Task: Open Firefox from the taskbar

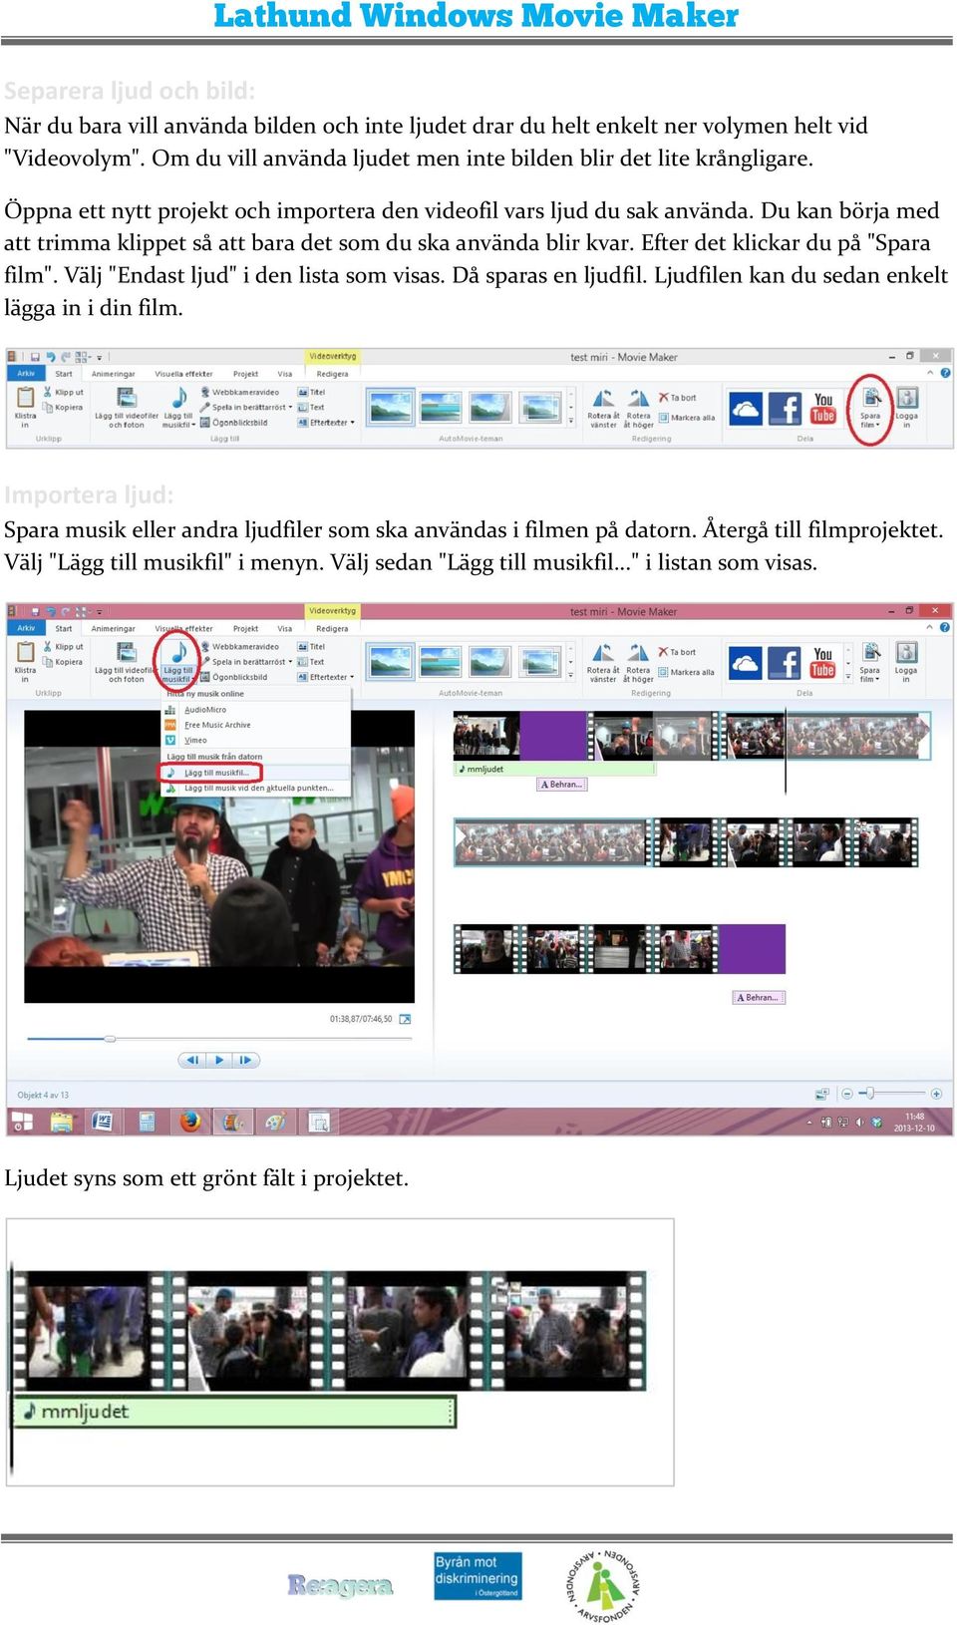Action: click(190, 1122)
